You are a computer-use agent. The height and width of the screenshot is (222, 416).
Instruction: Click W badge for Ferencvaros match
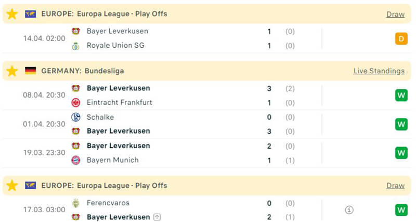(x=401, y=210)
